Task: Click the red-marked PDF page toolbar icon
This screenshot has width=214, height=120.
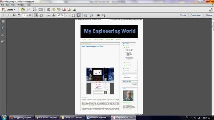Action: click(x=64, y=10)
